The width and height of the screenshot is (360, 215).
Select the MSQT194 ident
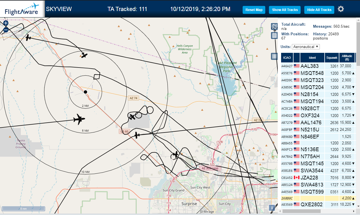pos(312,101)
